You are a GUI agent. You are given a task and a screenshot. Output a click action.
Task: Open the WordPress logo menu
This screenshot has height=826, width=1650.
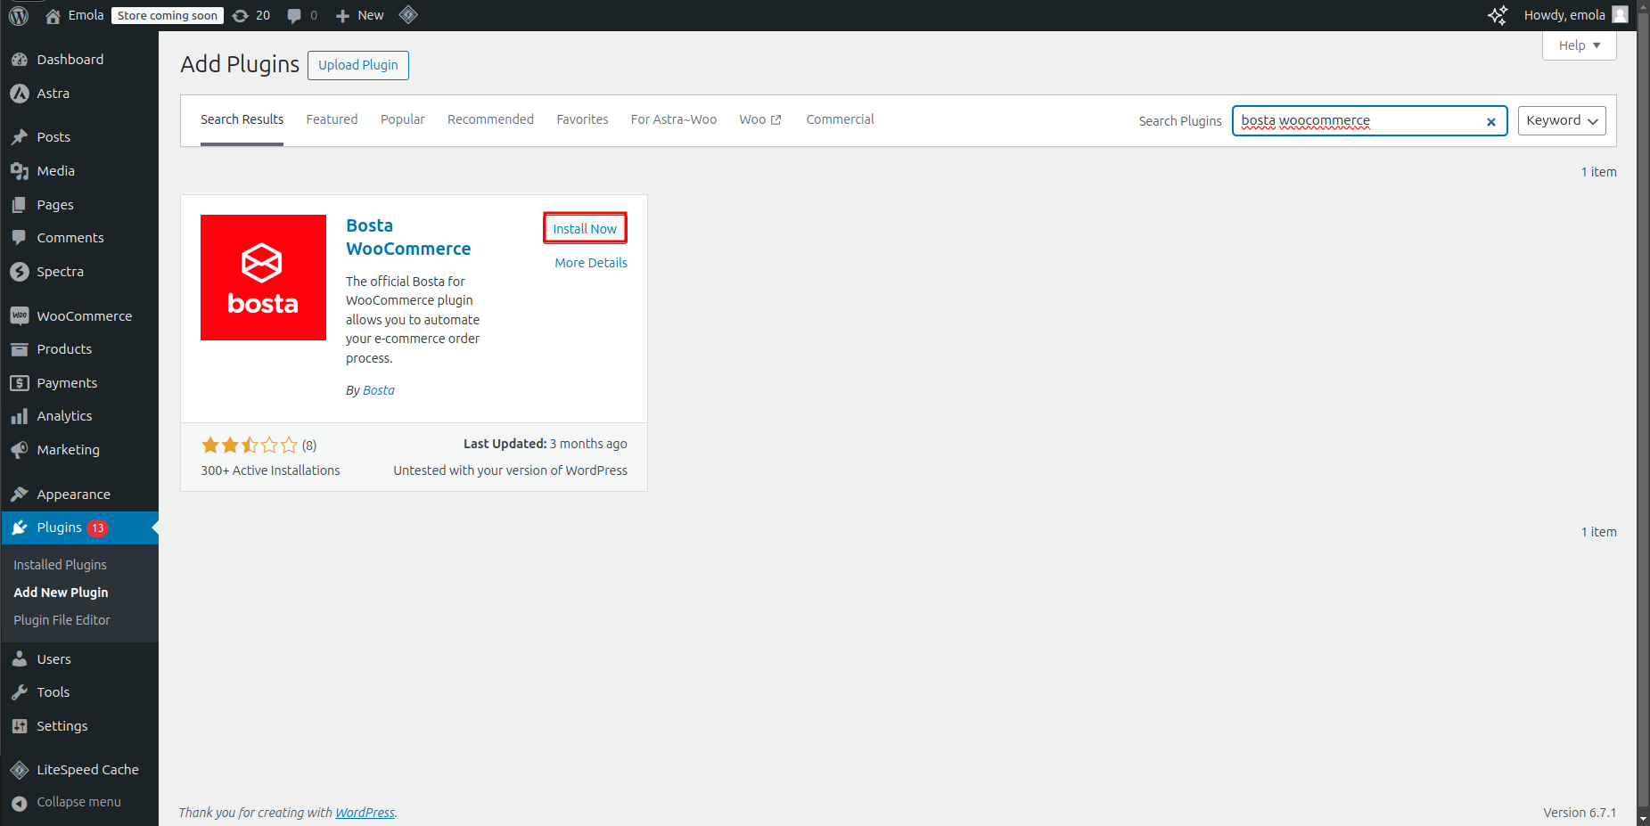pyautogui.click(x=19, y=15)
